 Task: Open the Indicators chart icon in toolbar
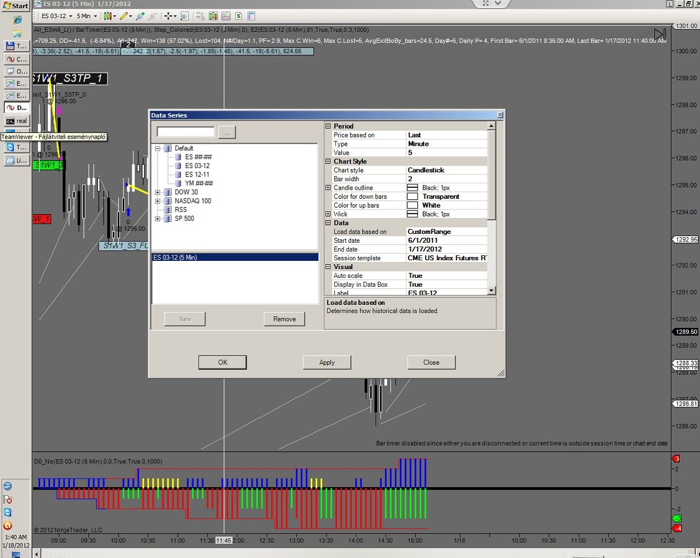[226, 16]
